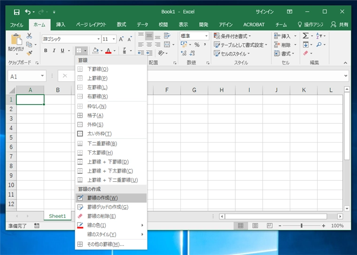Click the vertical scrollbar down arrow
This screenshot has width=357, height=255.
[x=347, y=208]
